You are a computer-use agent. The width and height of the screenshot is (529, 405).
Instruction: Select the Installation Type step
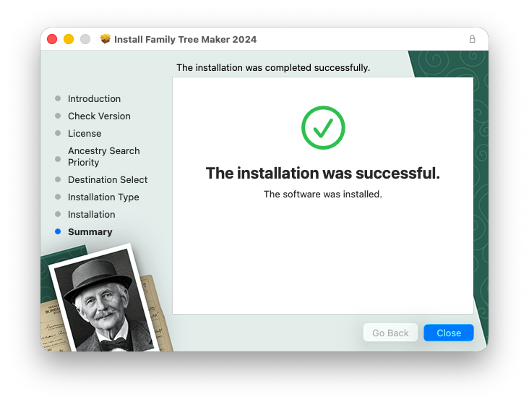[x=103, y=197]
